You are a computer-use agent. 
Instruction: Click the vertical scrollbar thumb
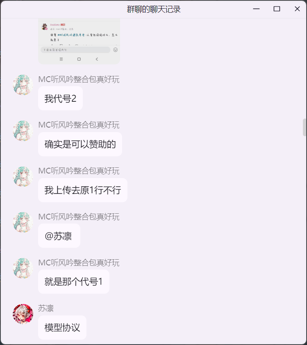(x=305, y=128)
